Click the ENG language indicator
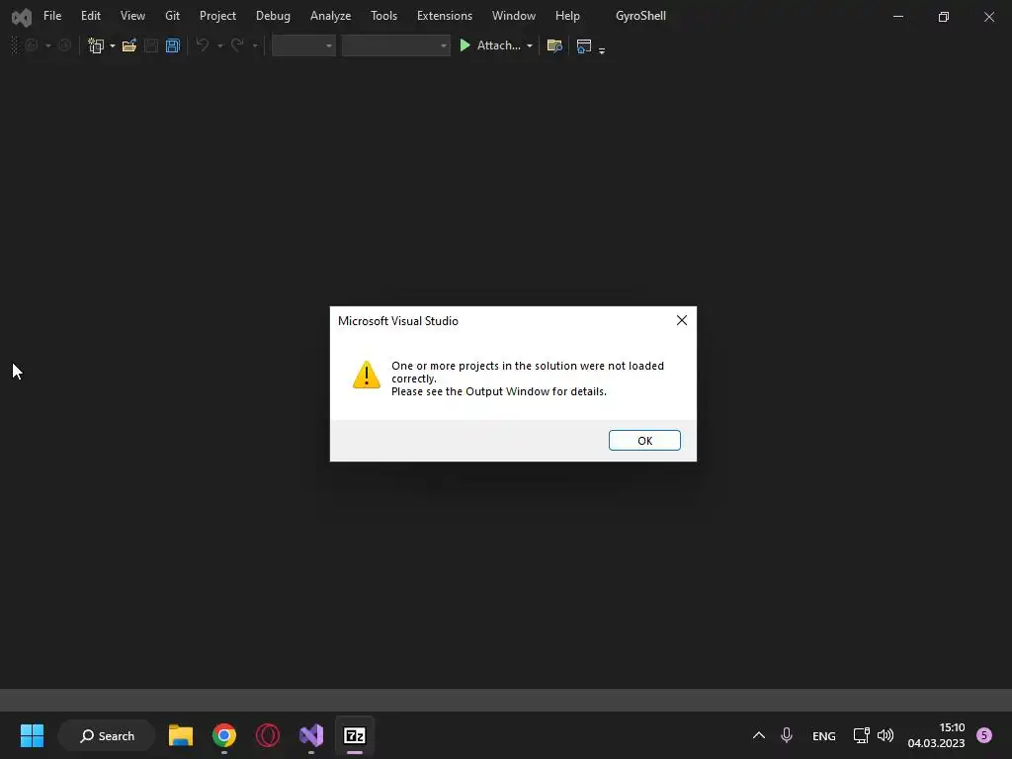The width and height of the screenshot is (1012, 759). (823, 735)
